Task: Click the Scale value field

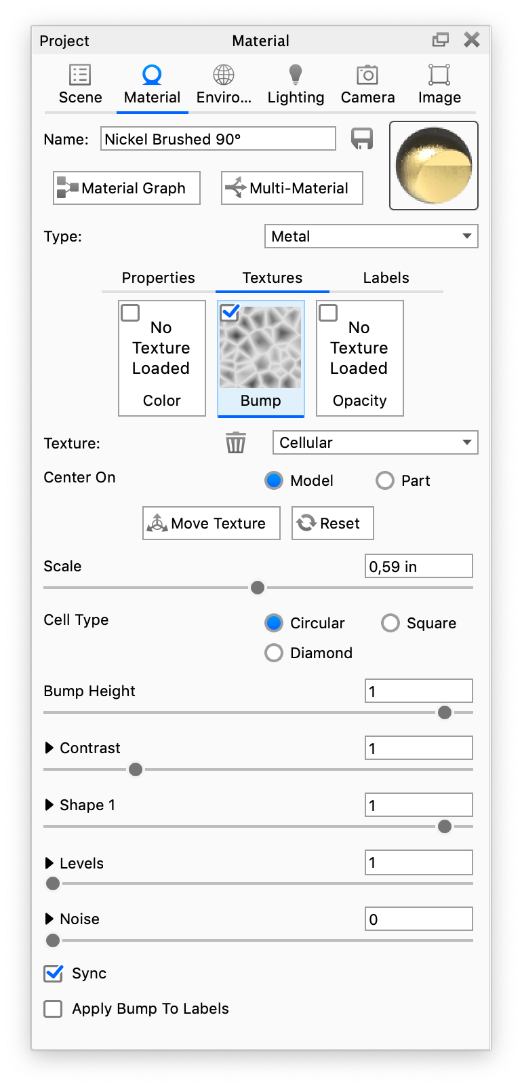Action: 419,566
